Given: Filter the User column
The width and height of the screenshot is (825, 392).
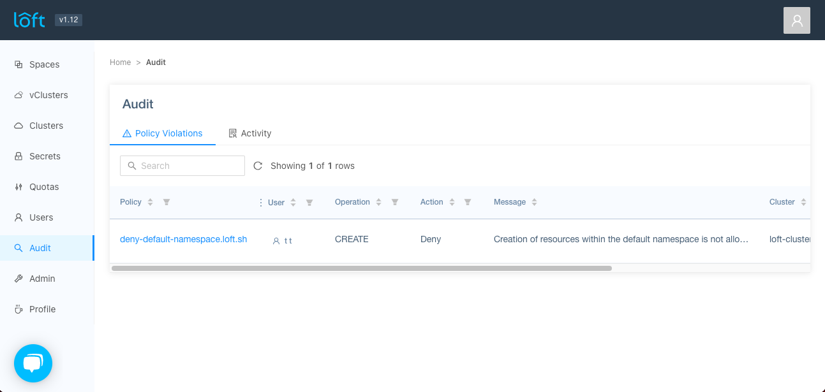Looking at the screenshot, I should pyautogui.click(x=309, y=203).
